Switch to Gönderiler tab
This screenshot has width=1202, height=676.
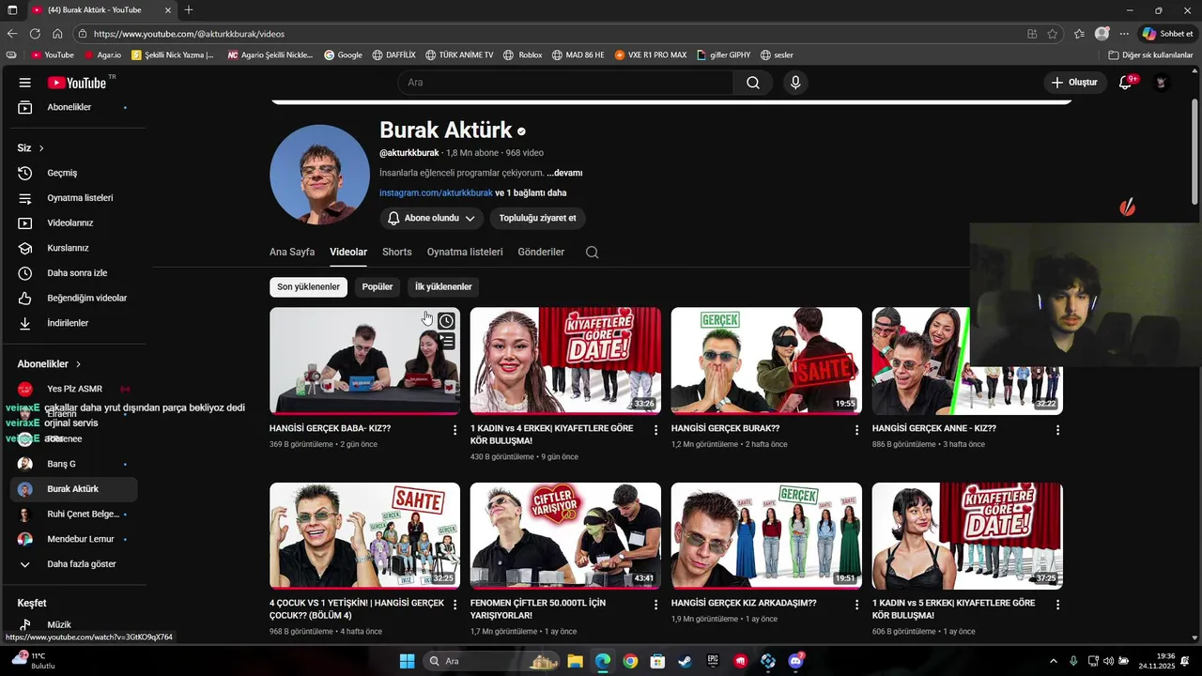[x=541, y=252]
